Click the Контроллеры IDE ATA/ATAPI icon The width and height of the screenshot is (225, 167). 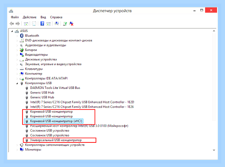[x=22, y=78]
